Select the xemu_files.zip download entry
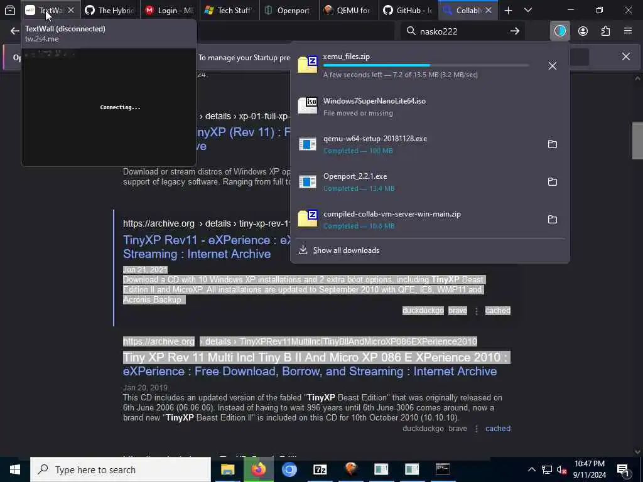 click(430, 65)
